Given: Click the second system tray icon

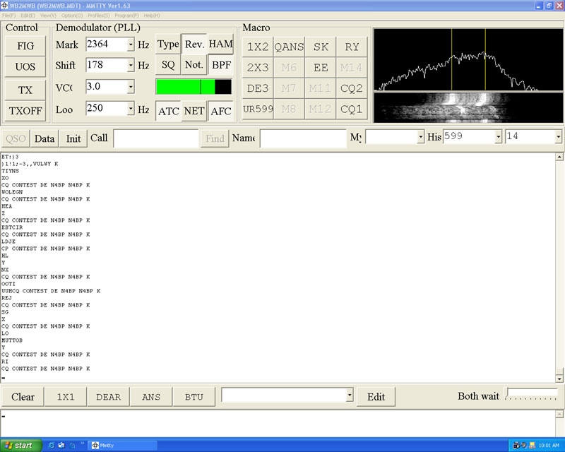Looking at the screenshot, I should point(524,445).
